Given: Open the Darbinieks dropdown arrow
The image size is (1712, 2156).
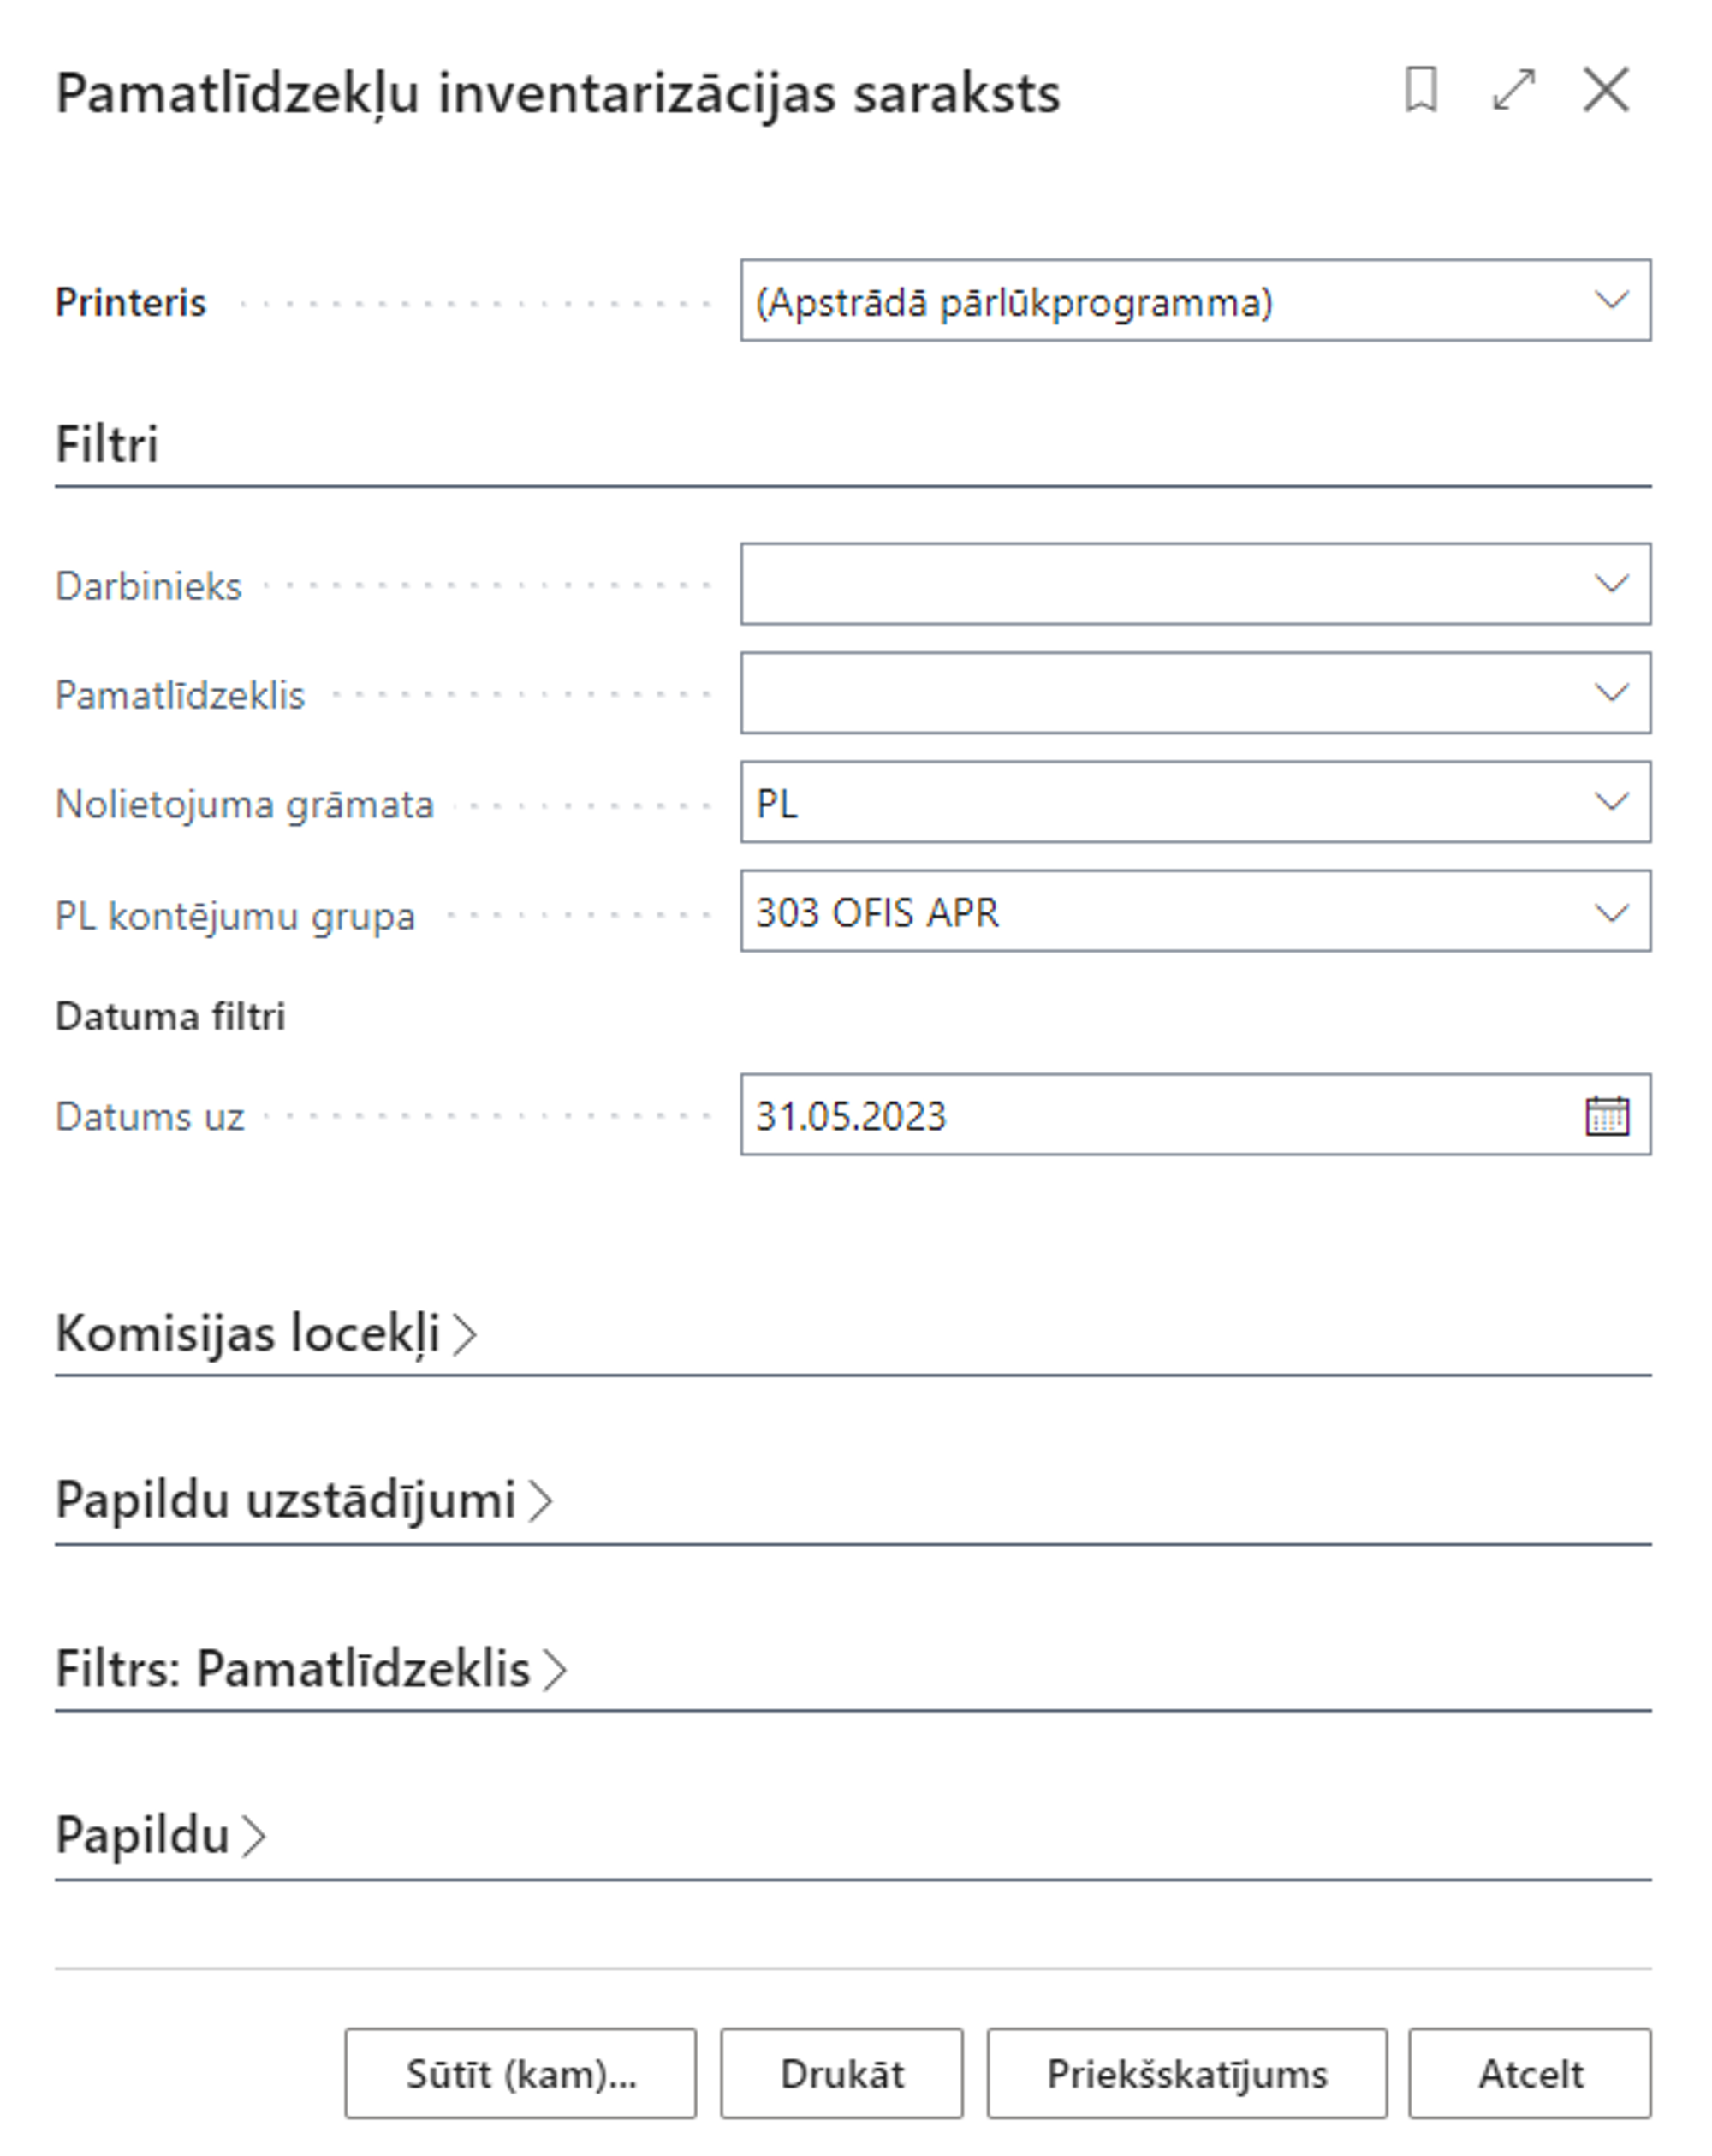Looking at the screenshot, I should click(x=1611, y=584).
